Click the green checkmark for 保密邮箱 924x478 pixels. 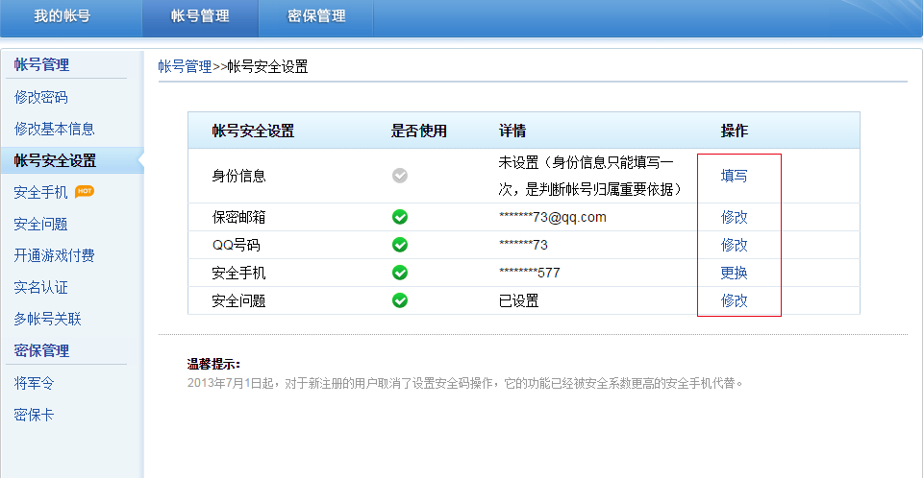[x=400, y=217]
